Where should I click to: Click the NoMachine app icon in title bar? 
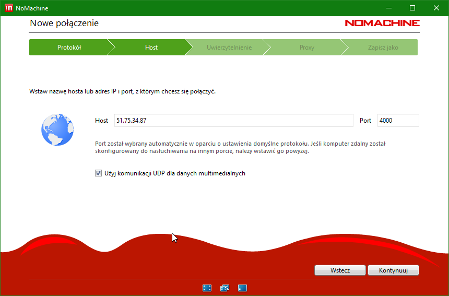(8, 8)
